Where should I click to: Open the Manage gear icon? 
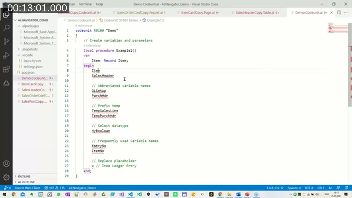click(x=6, y=177)
